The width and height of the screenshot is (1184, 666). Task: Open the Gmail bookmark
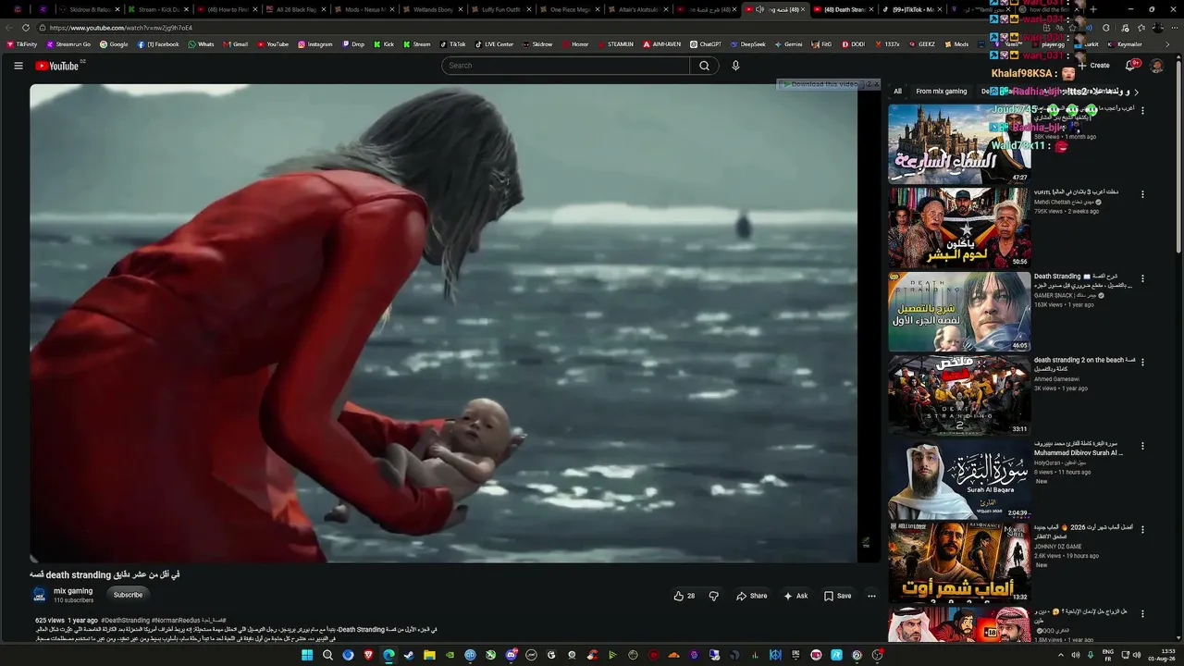235,44
